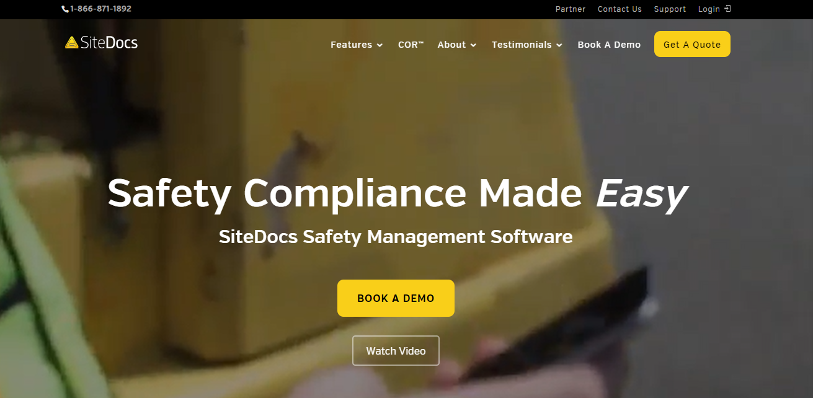This screenshot has height=398, width=813.
Task: Open the About menu item
Action: 451,45
